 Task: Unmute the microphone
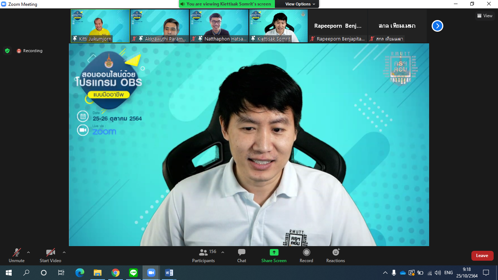pyautogui.click(x=17, y=255)
